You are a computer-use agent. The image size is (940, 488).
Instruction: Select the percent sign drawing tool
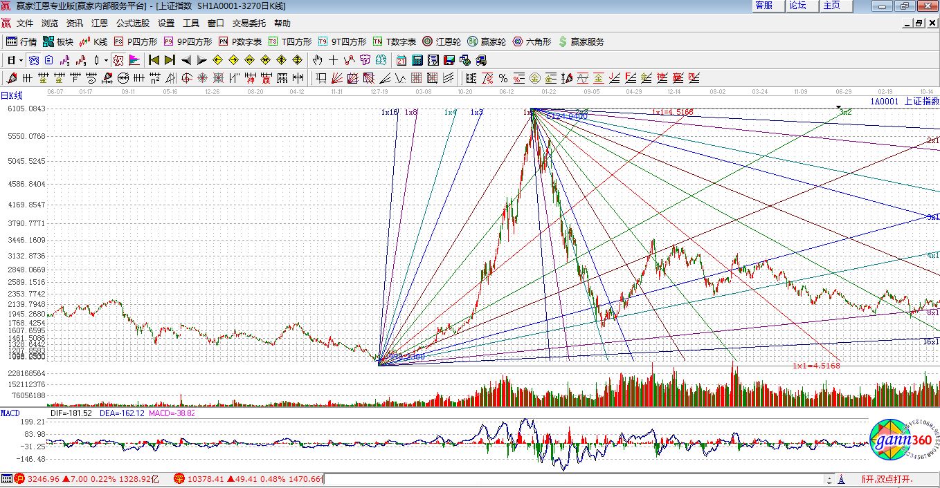click(503, 78)
